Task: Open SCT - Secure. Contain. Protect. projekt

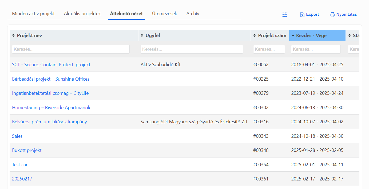Action: [x=51, y=65]
